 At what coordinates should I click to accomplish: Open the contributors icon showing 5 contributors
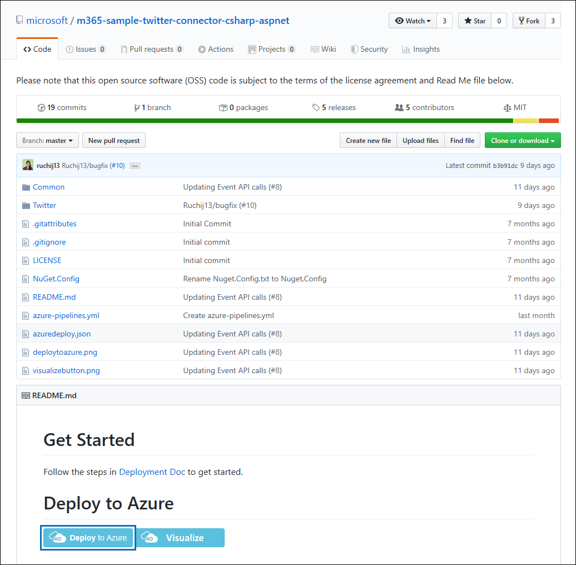(400, 107)
